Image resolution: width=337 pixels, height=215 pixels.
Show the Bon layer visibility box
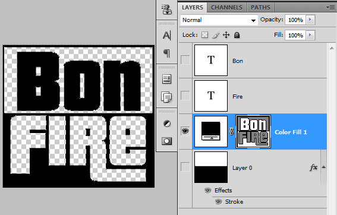pyautogui.click(x=185, y=60)
